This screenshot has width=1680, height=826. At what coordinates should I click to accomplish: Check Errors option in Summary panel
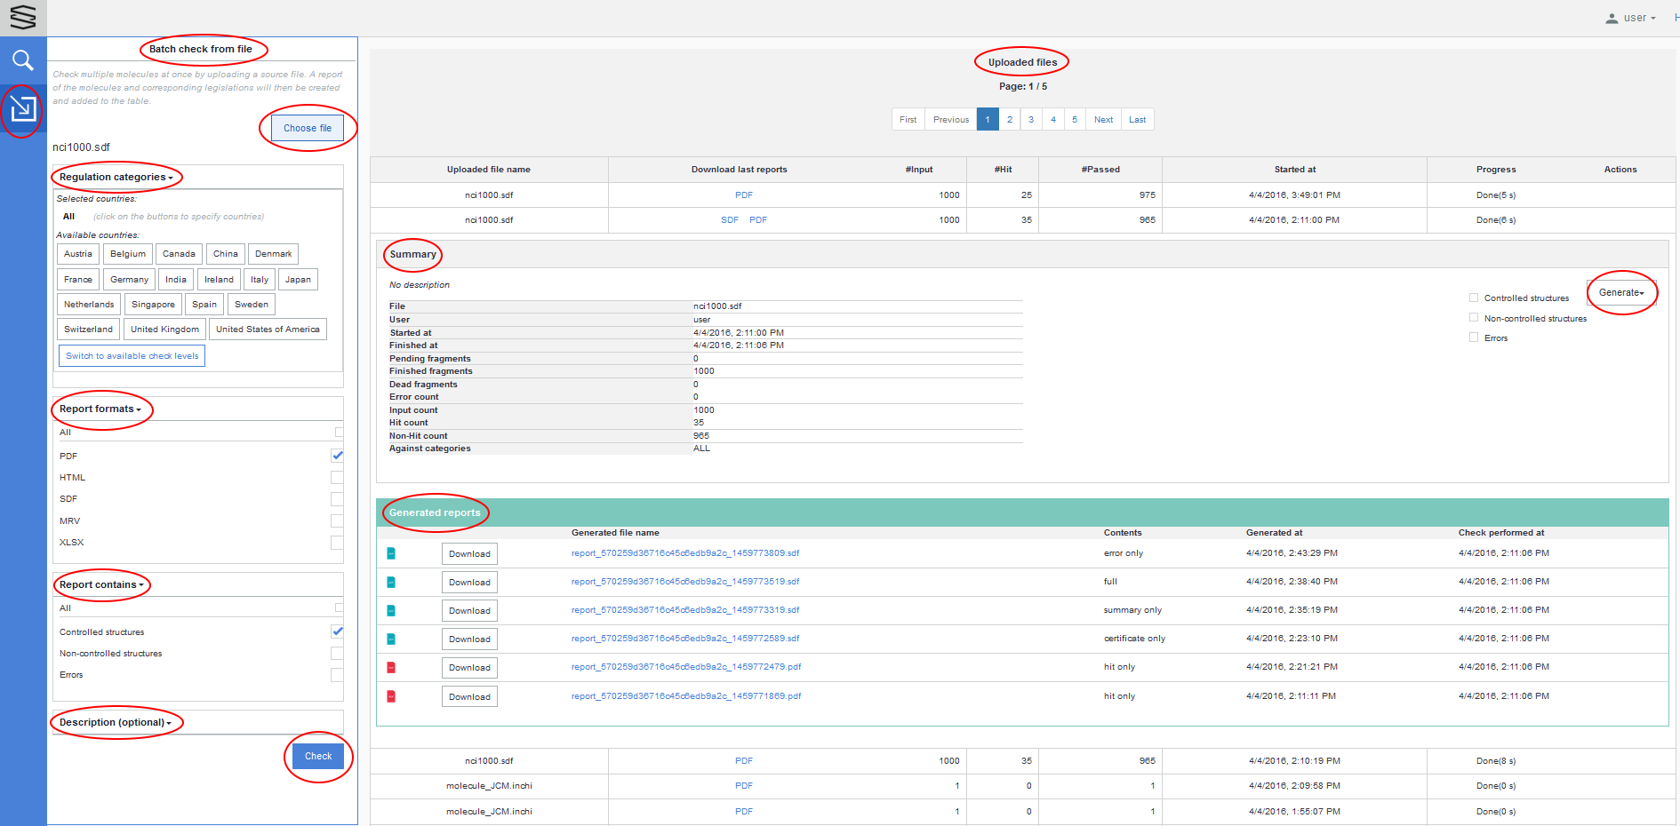[1474, 338]
